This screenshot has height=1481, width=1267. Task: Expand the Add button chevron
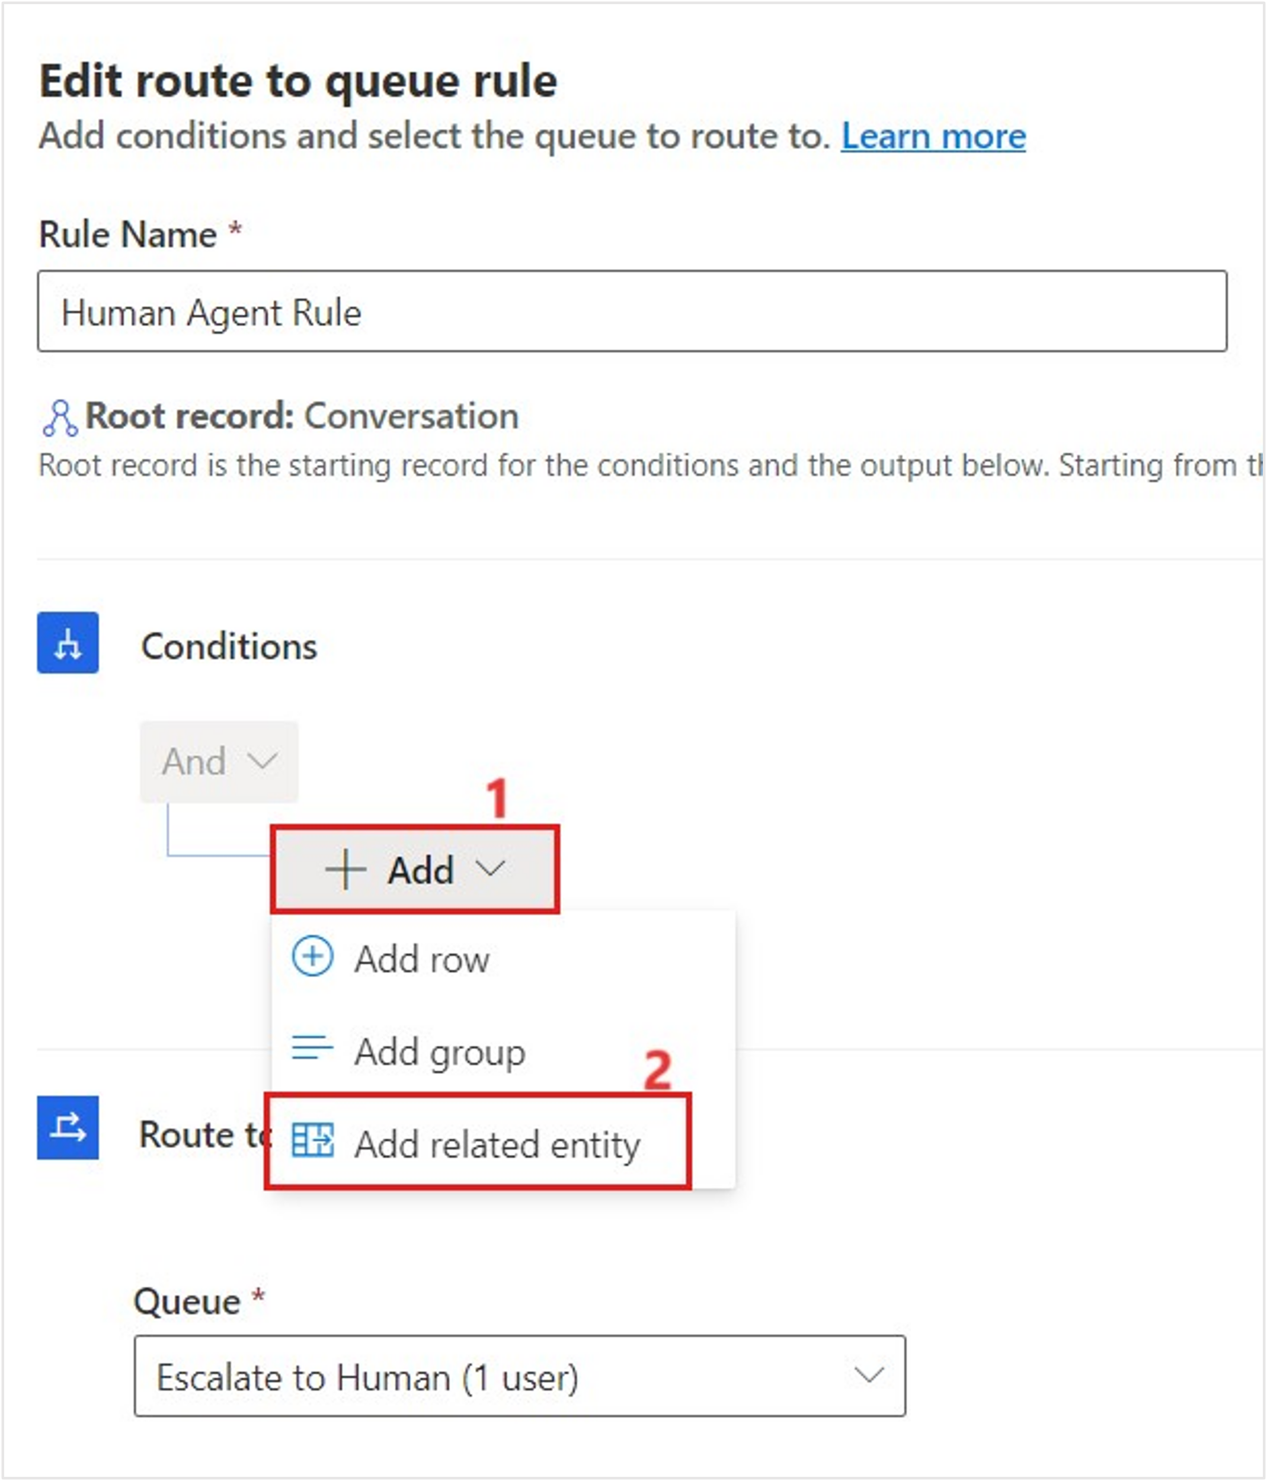click(491, 869)
